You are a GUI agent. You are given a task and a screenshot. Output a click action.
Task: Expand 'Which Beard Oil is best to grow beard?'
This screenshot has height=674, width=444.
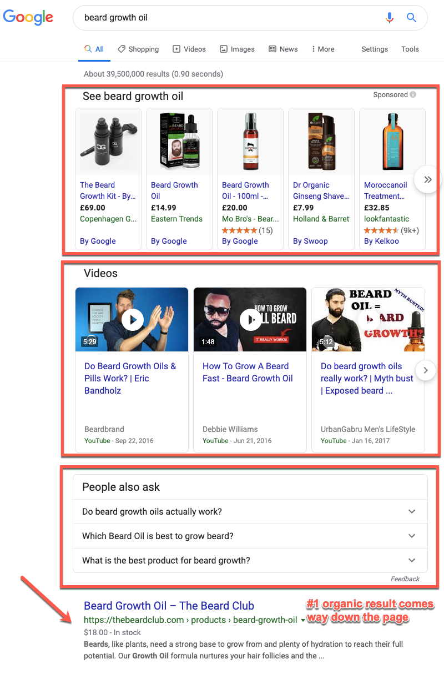coord(411,536)
